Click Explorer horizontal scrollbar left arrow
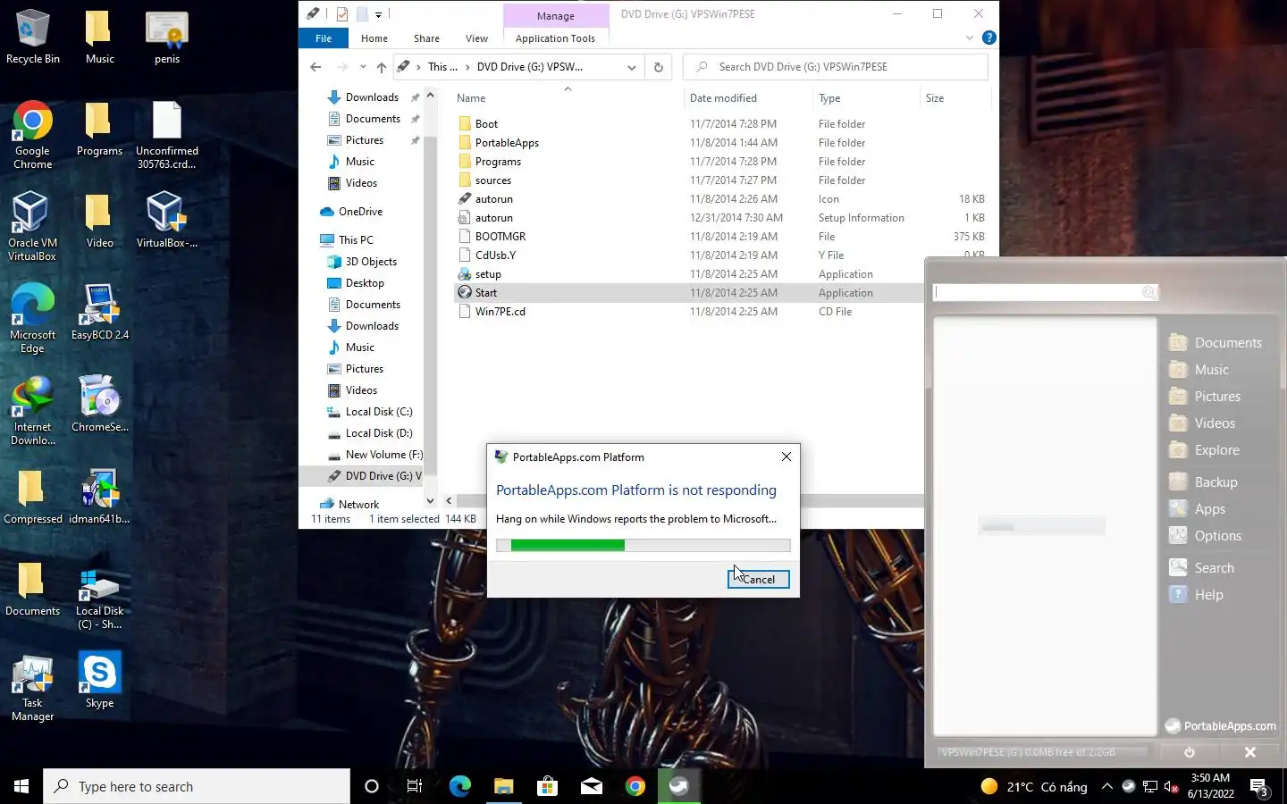Viewport: 1287px width, 804px height. coord(449,501)
